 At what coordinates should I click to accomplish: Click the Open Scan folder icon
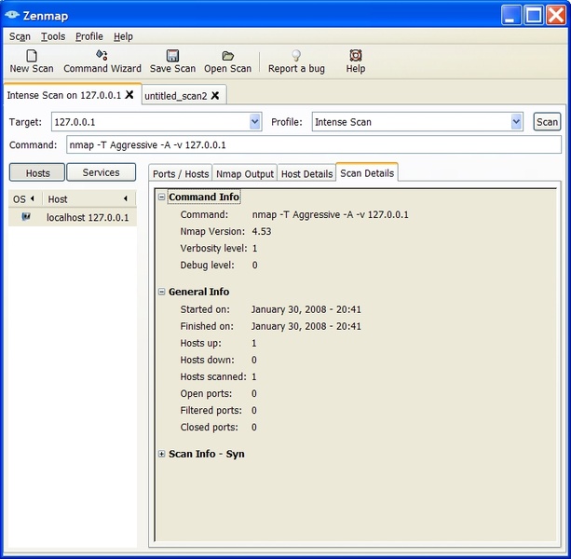pyautogui.click(x=227, y=56)
